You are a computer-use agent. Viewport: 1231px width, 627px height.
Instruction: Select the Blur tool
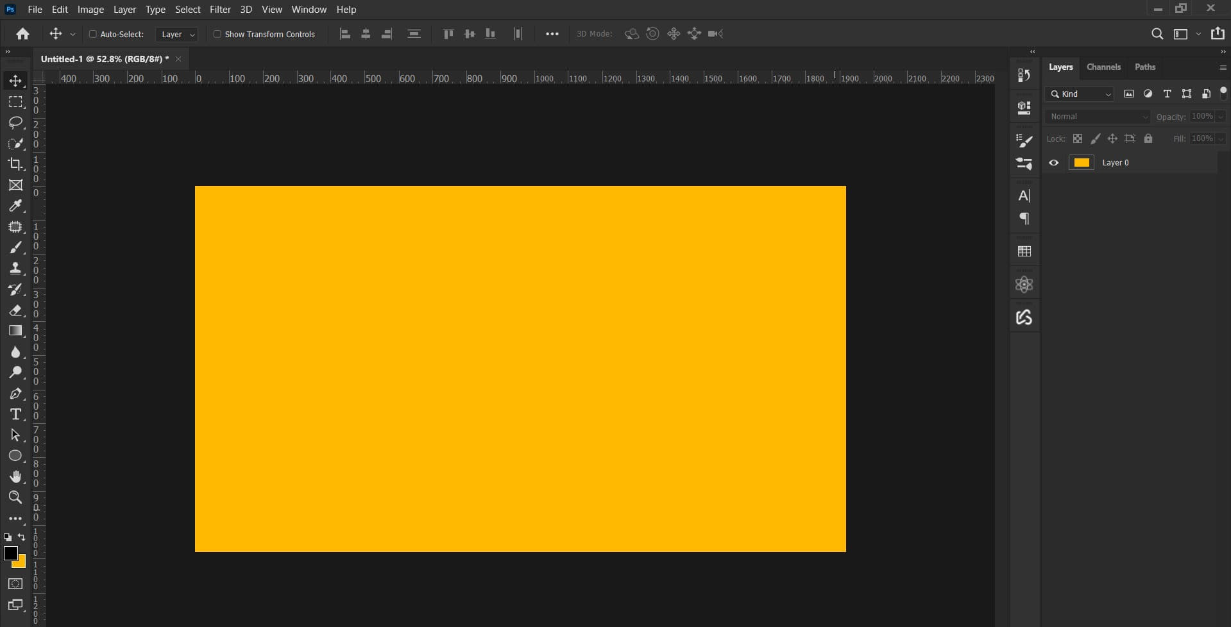pyautogui.click(x=15, y=352)
